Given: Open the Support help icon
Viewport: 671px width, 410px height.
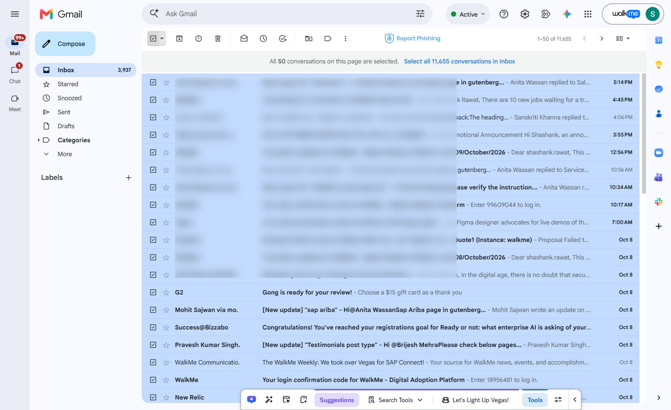Looking at the screenshot, I should tap(504, 14).
